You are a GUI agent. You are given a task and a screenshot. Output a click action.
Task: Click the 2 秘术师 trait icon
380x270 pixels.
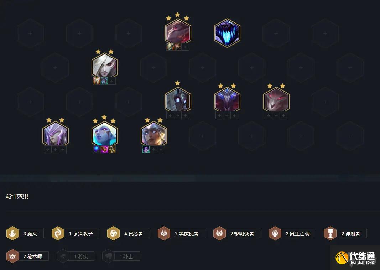[x=12, y=256]
